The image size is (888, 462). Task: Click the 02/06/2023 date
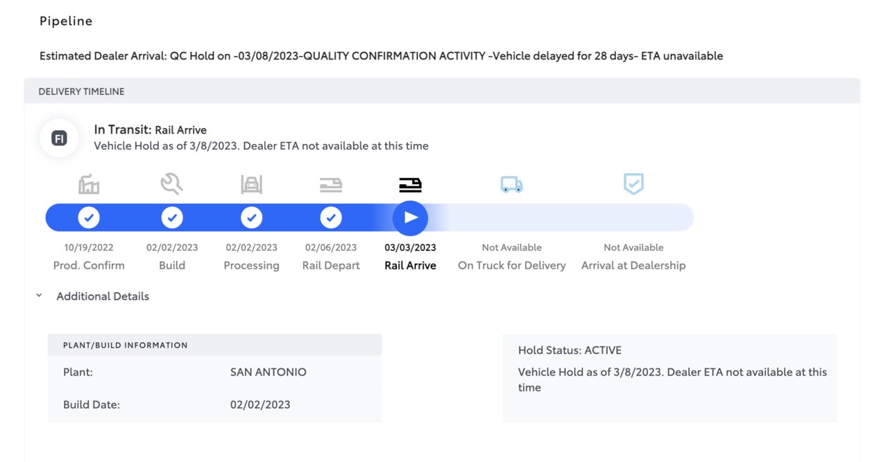click(x=331, y=247)
